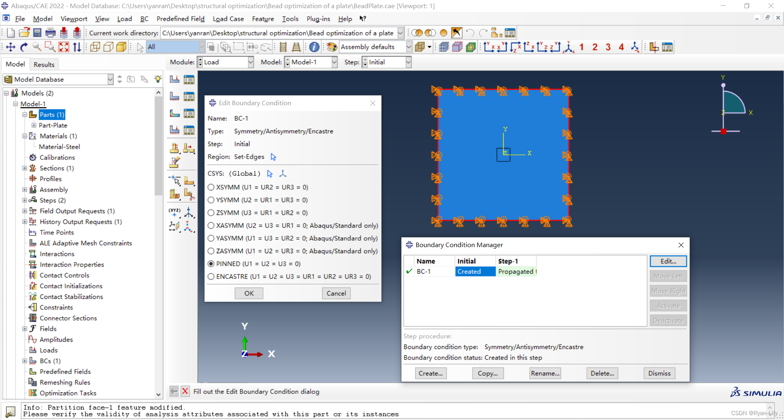Open the File menu

(x=20, y=19)
